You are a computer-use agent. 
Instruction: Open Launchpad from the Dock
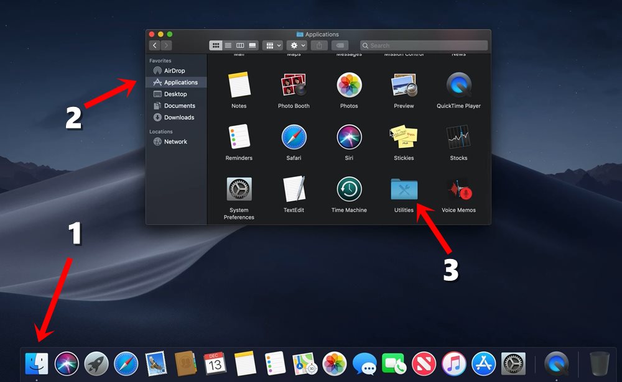(96, 363)
